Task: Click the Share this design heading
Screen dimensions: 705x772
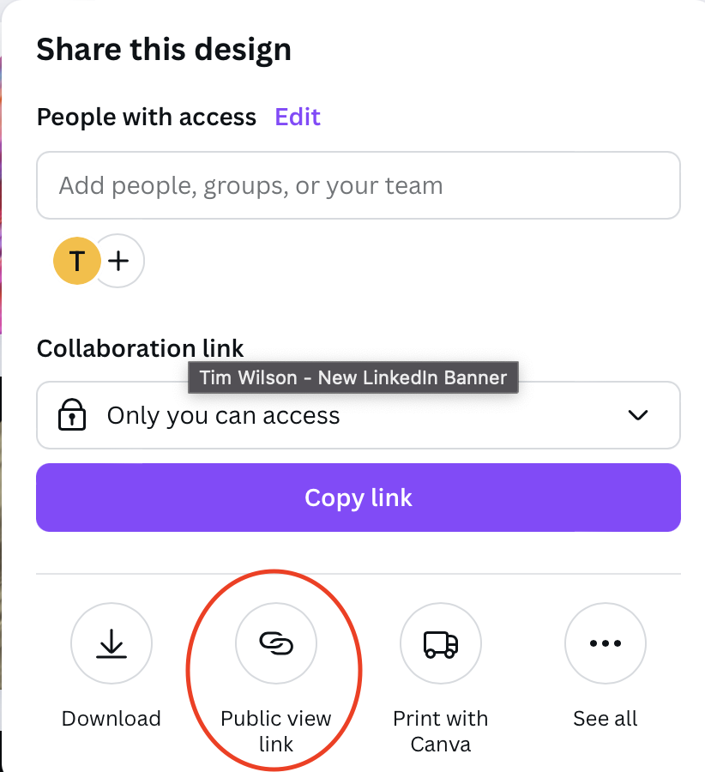Action: 164,49
